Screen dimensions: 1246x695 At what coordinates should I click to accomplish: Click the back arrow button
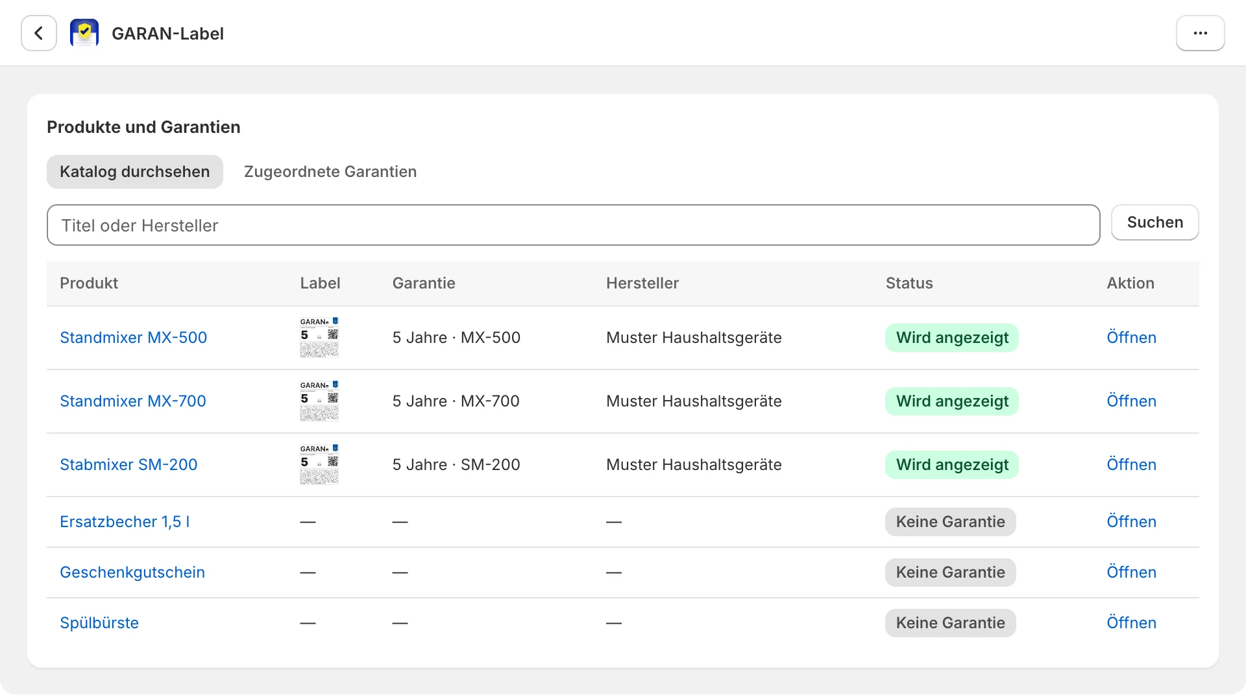(39, 33)
